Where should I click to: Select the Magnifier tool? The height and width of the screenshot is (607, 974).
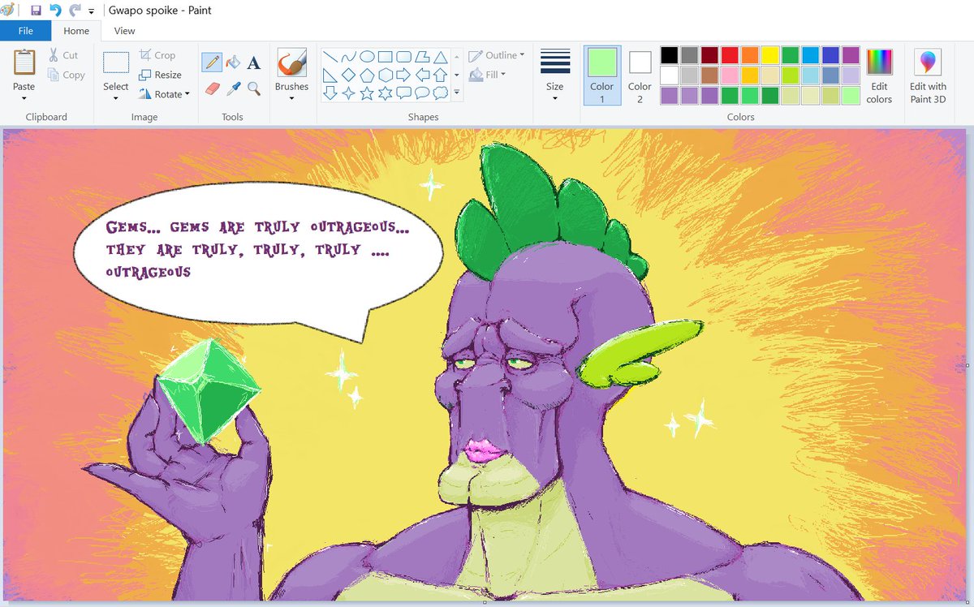click(254, 88)
